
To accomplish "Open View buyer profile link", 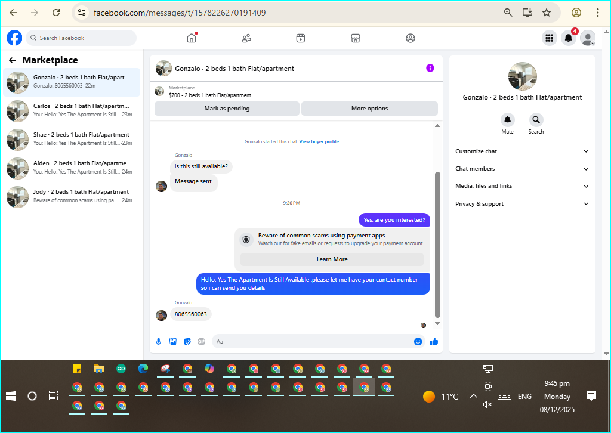I will click(319, 142).
